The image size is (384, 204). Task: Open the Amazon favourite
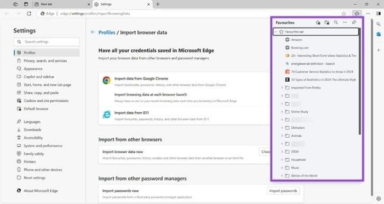[x=296, y=40]
